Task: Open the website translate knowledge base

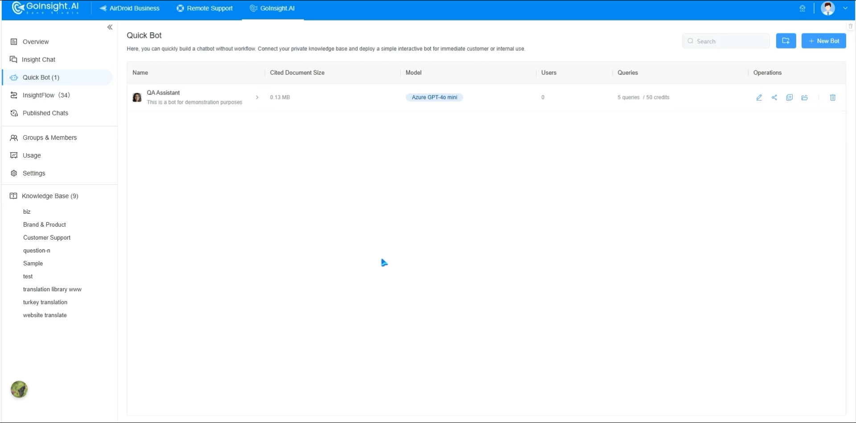Action: pyautogui.click(x=45, y=315)
